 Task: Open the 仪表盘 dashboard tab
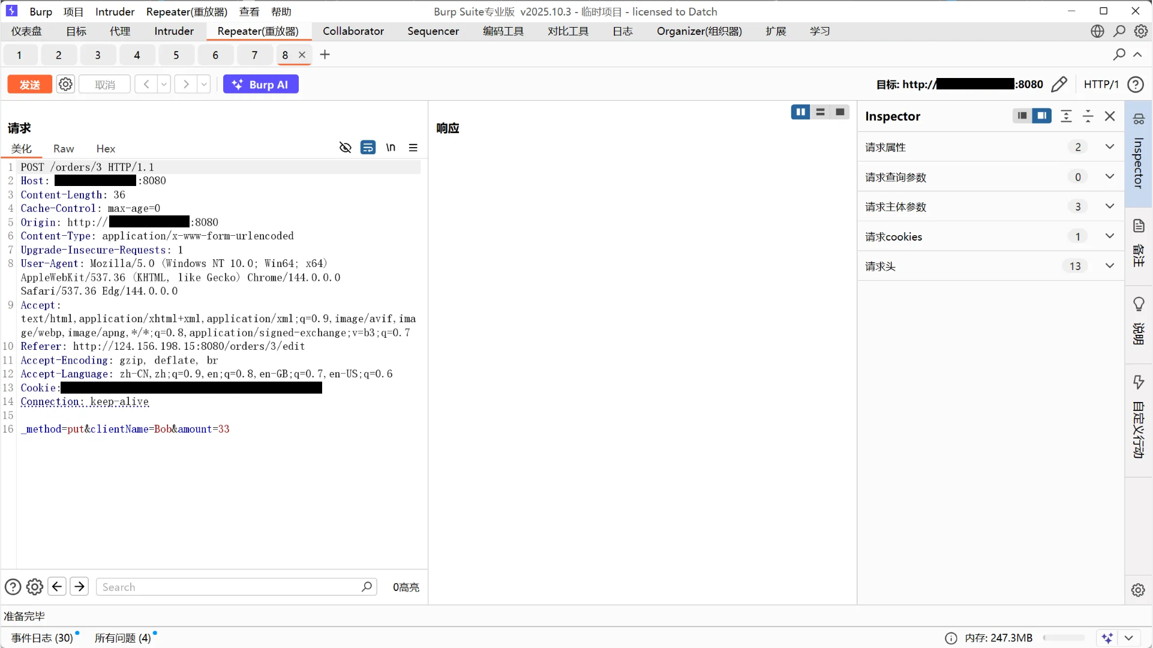point(26,31)
